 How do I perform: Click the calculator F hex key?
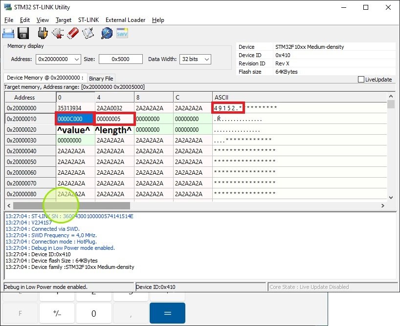20,313
